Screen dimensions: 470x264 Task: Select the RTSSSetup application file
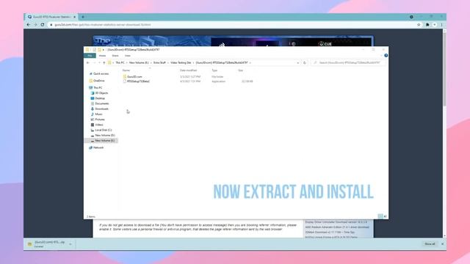coord(137,81)
